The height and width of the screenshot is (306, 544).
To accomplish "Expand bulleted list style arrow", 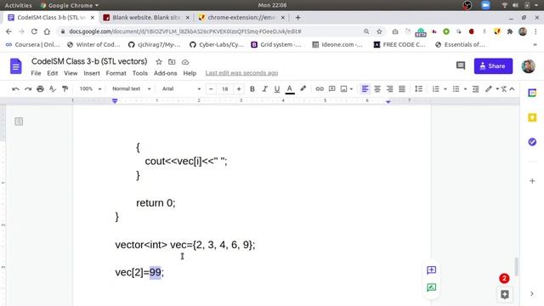I will (465, 89).
